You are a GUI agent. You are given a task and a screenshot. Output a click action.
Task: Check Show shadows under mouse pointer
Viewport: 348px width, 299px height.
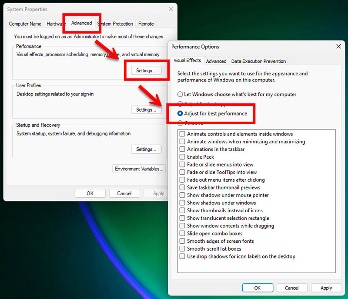coord(224,195)
